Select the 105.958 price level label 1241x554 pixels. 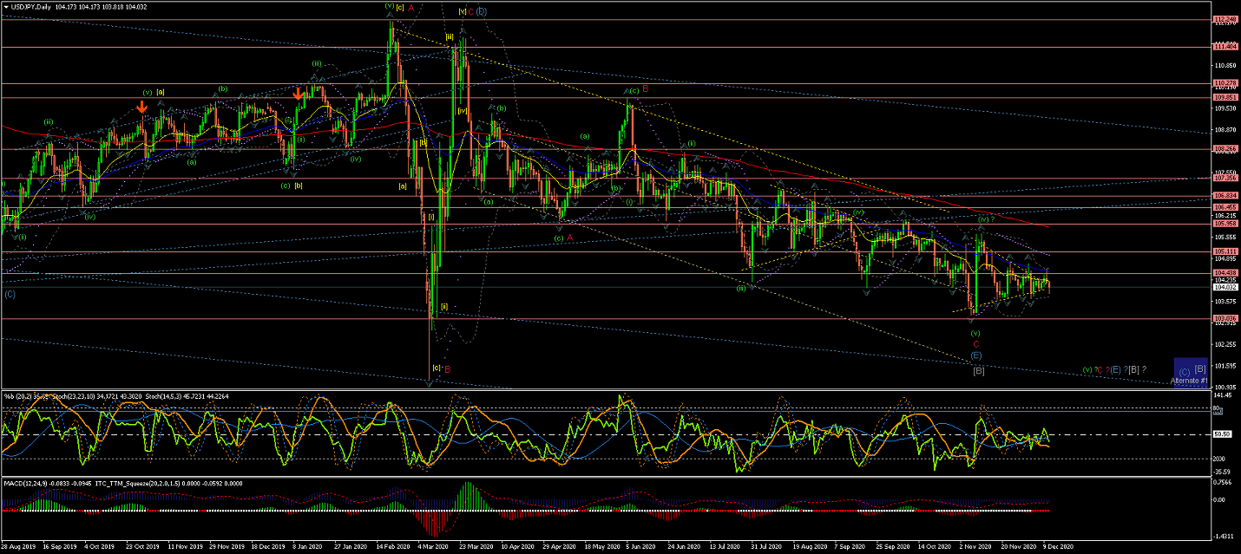pos(1225,224)
